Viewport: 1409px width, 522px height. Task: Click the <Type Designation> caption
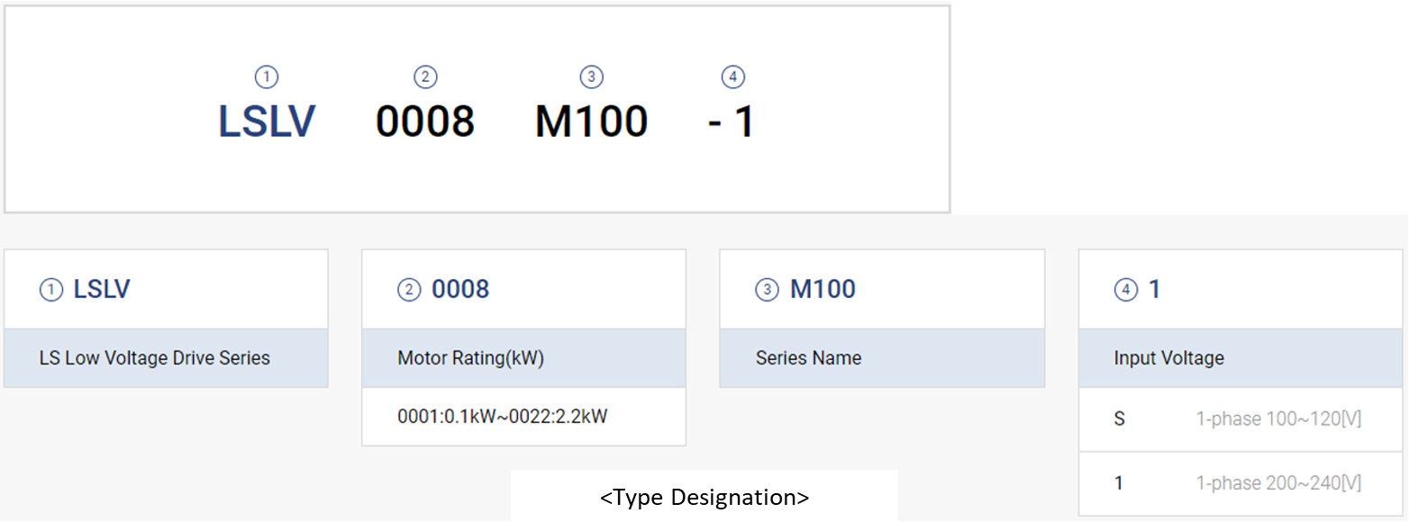704,497
